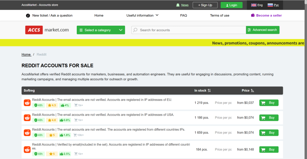Buy the EU IP Reddit accounts
Viewport: 307px width, 159px height.
[x=269, y=103]
